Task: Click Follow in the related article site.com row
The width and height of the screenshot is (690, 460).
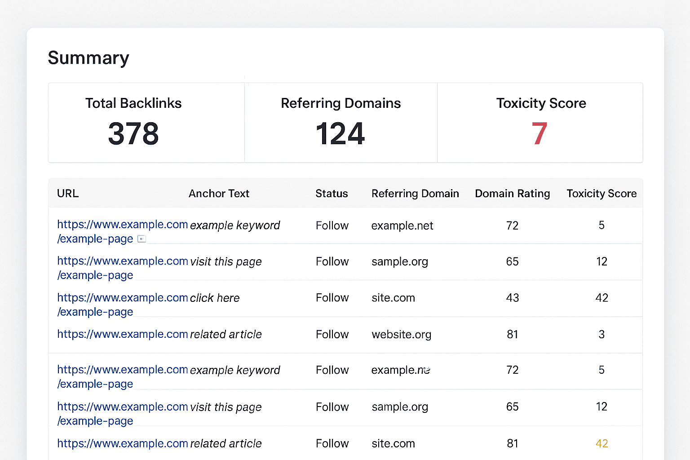Action: pyautogui.click(x=332, y=443)
